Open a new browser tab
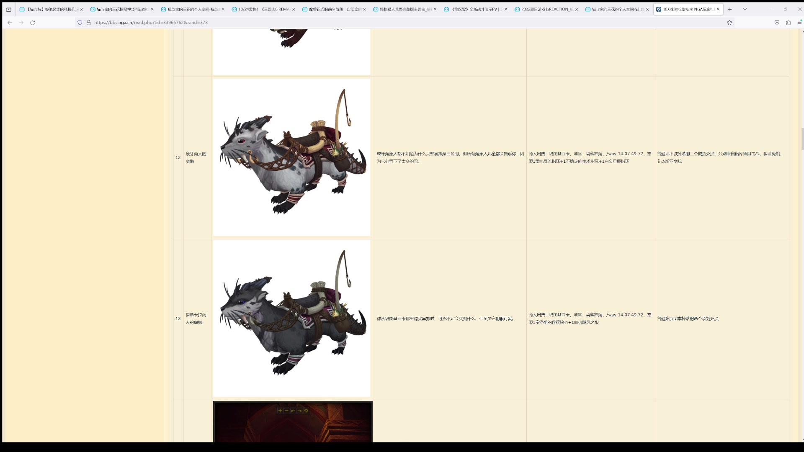This screenshot has height=452, width=804. (x=730, y=9)
